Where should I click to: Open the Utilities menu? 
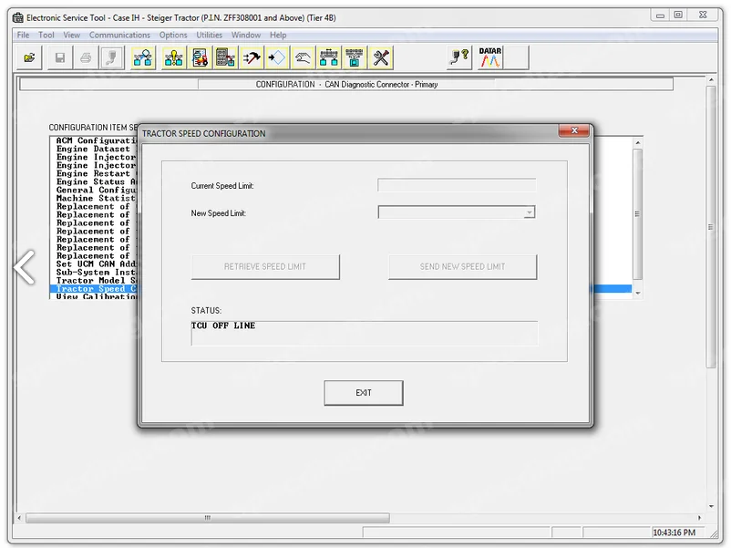coord(209,35)
